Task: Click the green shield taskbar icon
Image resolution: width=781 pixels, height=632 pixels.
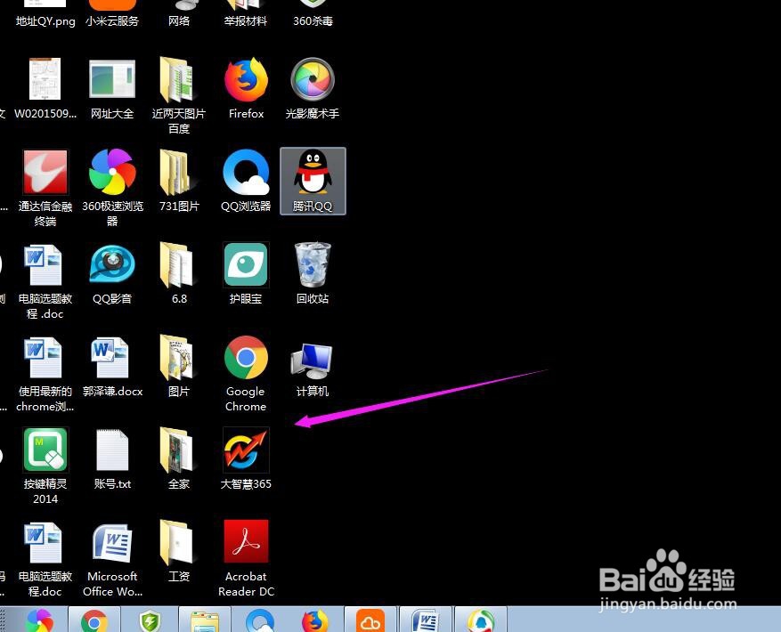Action: point(150,620)
